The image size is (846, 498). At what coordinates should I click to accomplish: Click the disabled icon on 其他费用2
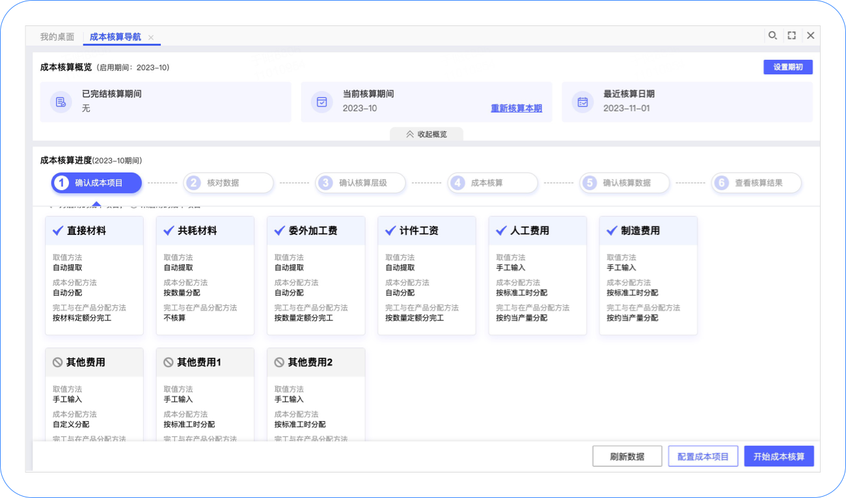click(x=279, y=362)
